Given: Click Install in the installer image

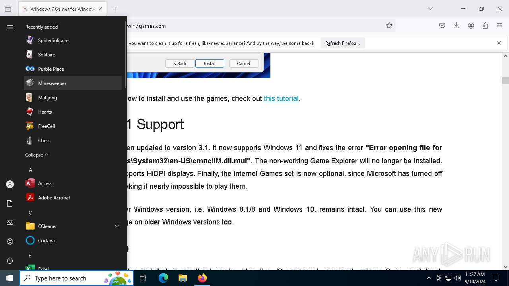Looking at the screenshot, I should 210,64.
